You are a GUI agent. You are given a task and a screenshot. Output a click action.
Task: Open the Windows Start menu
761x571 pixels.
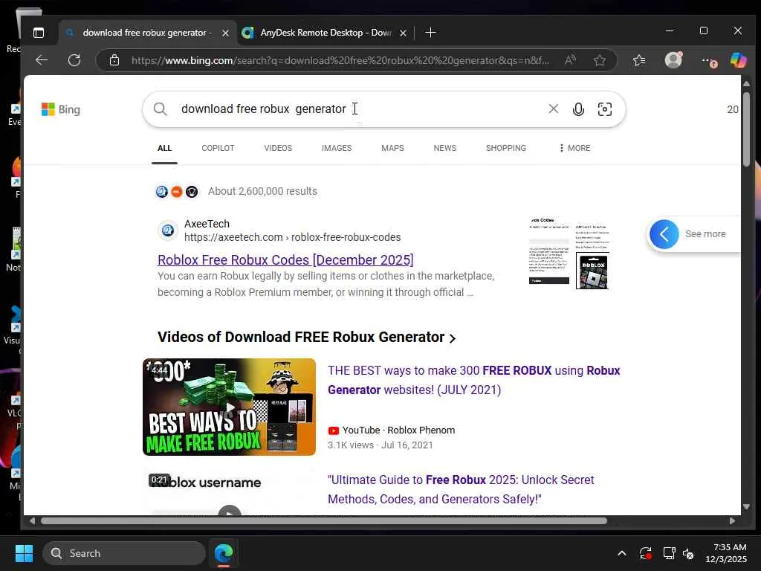point(24,553)
